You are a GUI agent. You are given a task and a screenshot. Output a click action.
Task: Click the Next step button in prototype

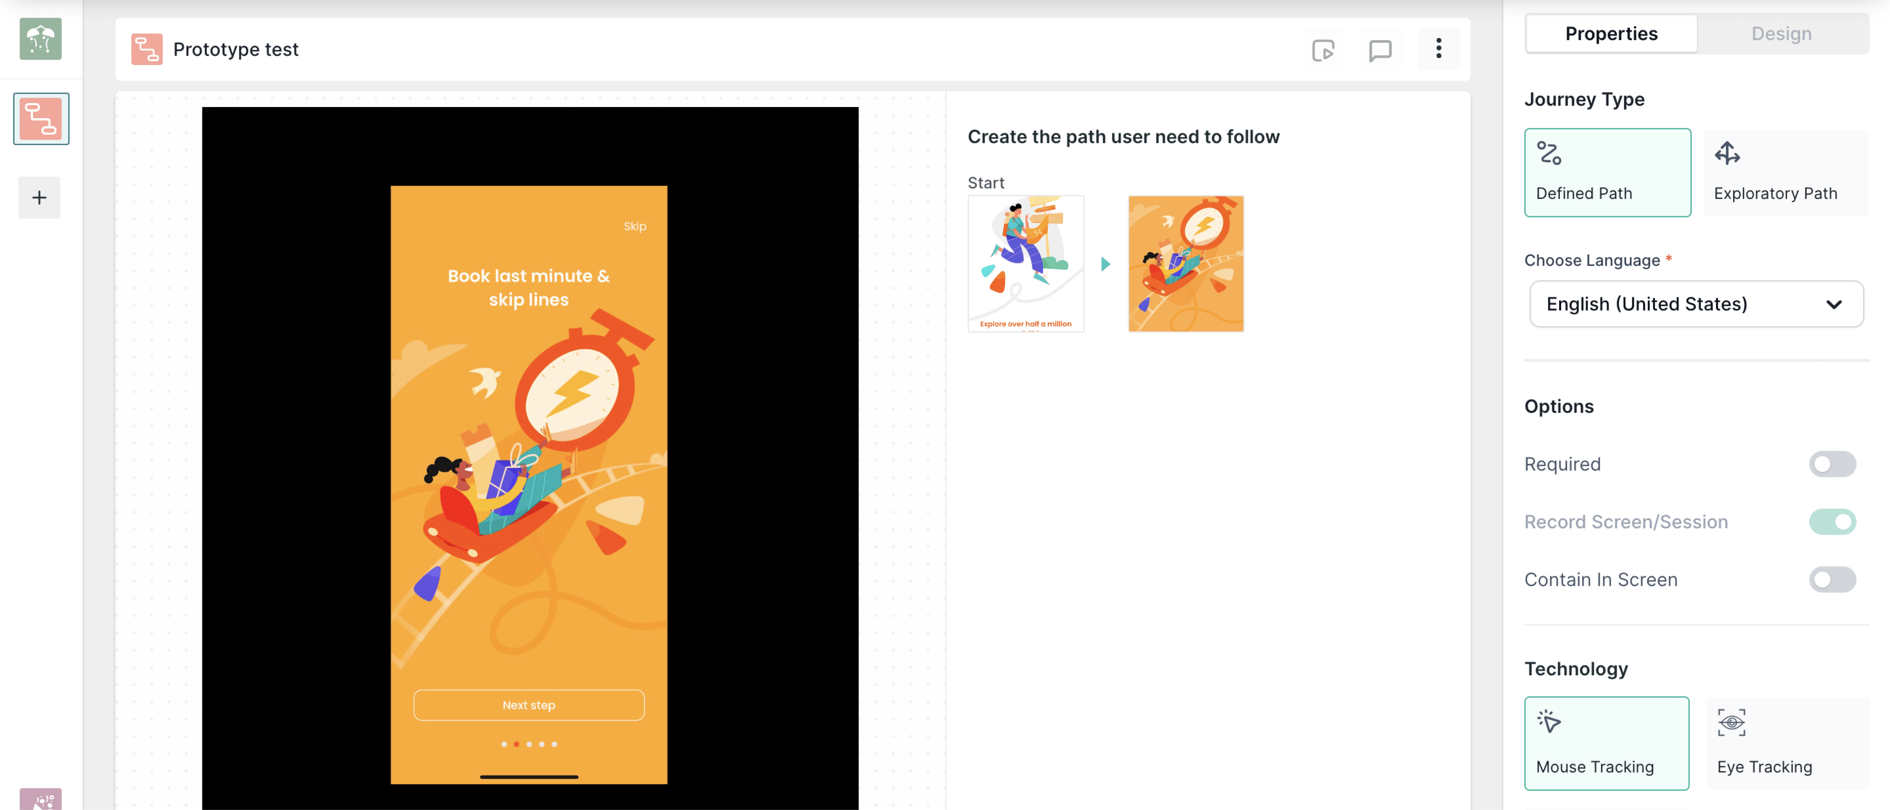tap(528, 704)
